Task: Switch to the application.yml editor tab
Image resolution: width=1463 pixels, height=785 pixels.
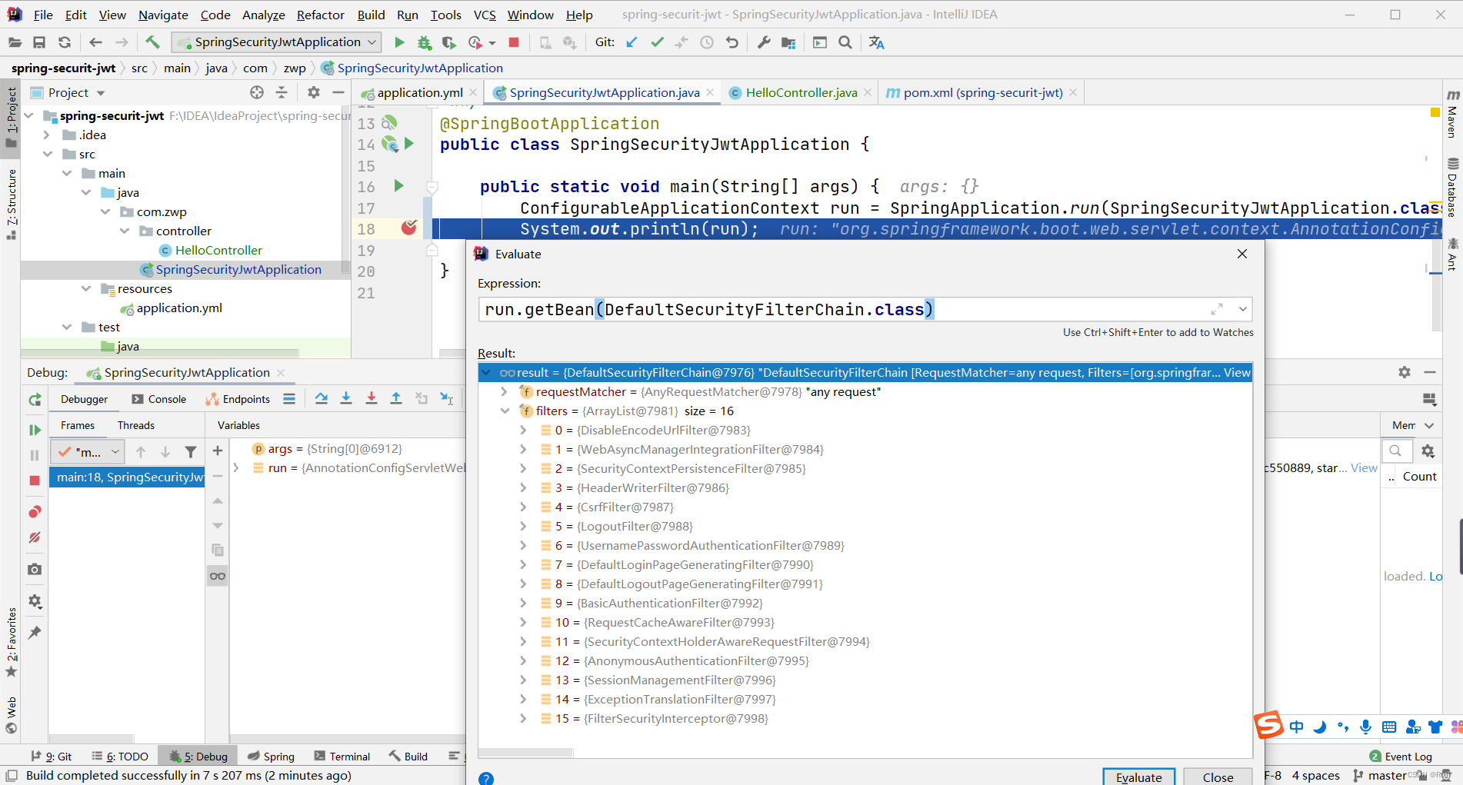Action: point(419,92)
